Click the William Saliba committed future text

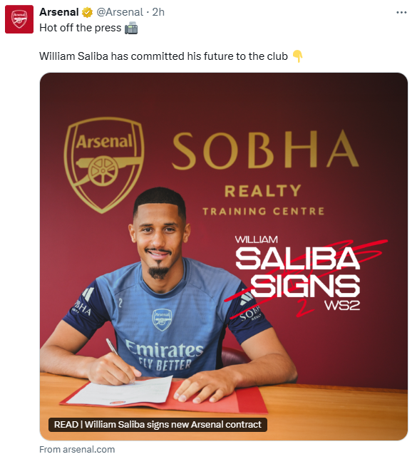click(x=163, y=56)
